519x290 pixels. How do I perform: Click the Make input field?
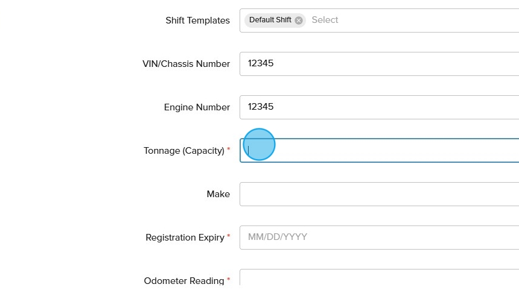[x=379, y=194]
